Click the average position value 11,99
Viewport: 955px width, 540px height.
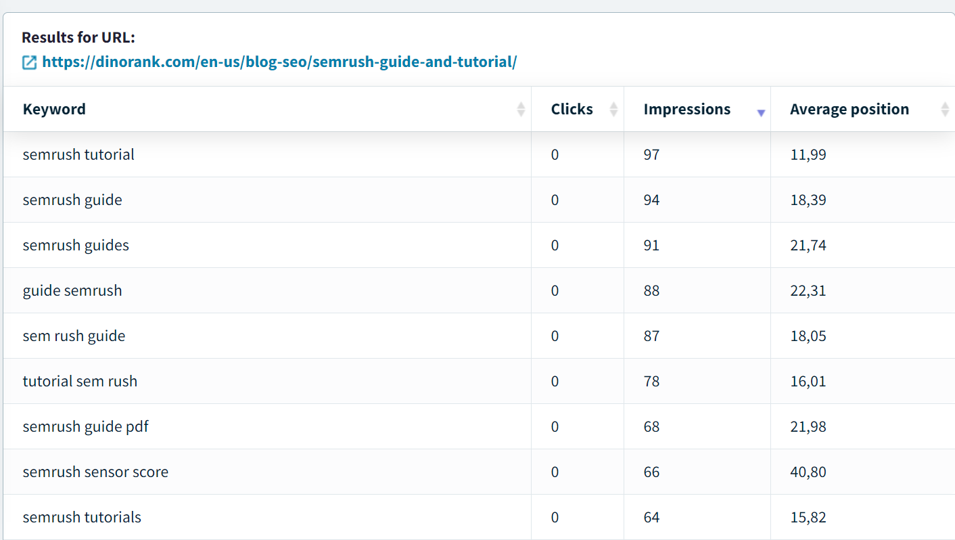(808, 154)
